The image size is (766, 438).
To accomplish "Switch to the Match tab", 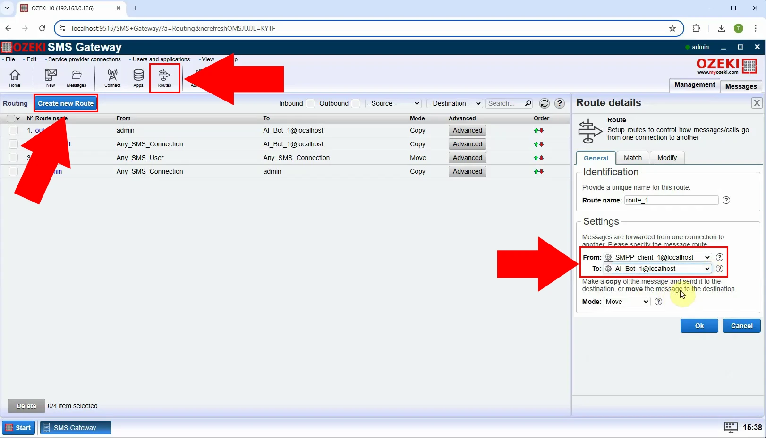I will point(632,158).
